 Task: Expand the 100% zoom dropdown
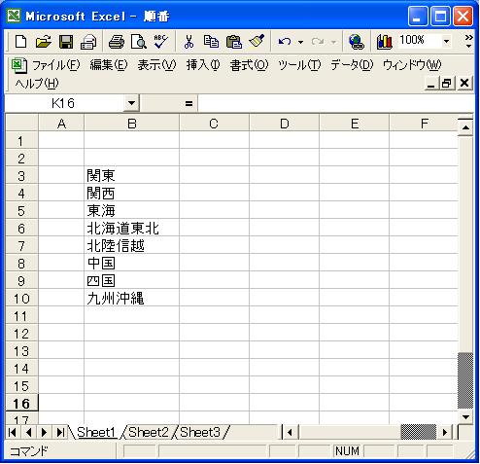[x=446, y=42]
